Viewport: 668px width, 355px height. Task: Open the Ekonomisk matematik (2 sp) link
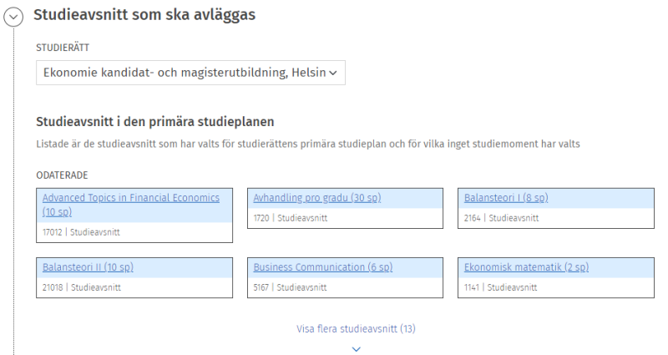pos(526,267)
